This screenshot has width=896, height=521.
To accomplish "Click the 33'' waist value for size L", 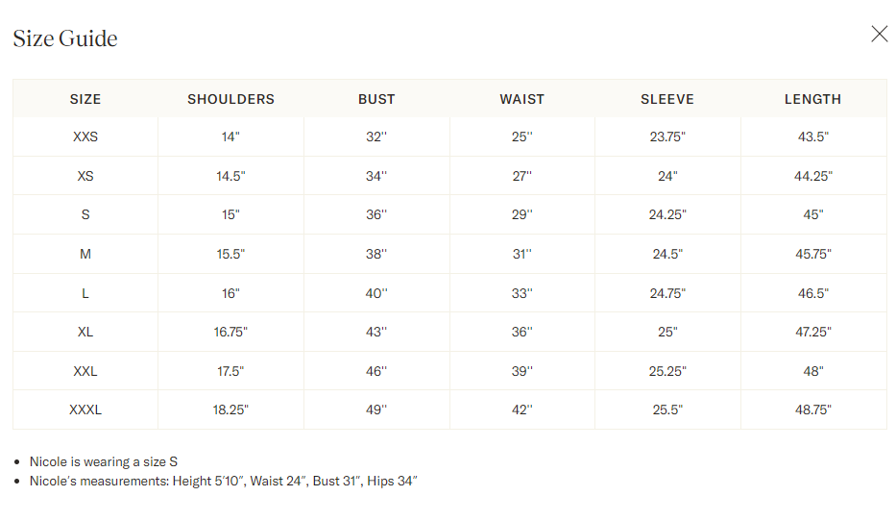I will tap(521, 293).
